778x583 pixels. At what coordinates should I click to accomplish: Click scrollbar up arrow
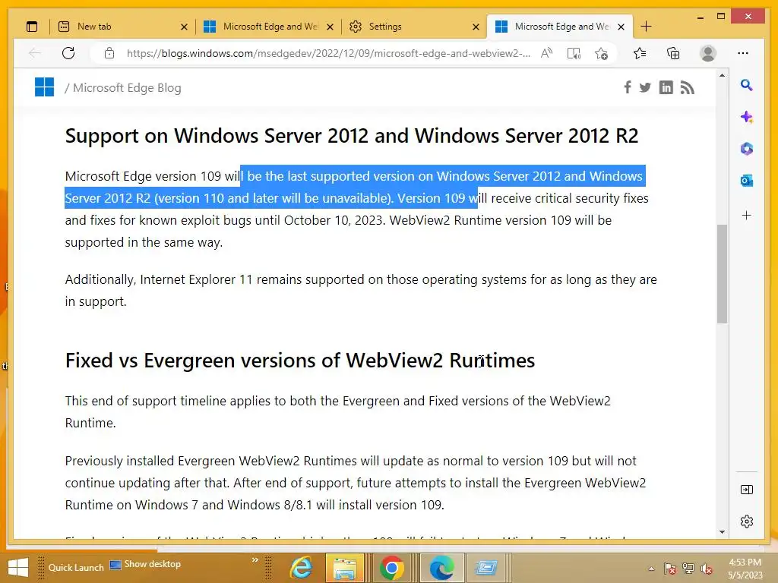722,75
